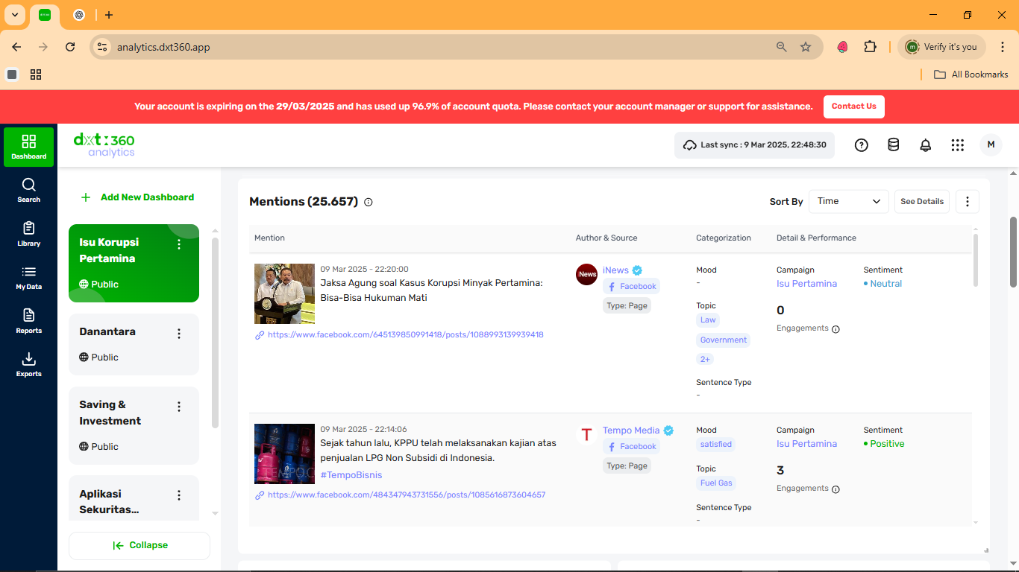Viewport: 1019px width, 572px height.
Task: Open the Tempo Media Facebook post URL
Action: tap(407, 495)
